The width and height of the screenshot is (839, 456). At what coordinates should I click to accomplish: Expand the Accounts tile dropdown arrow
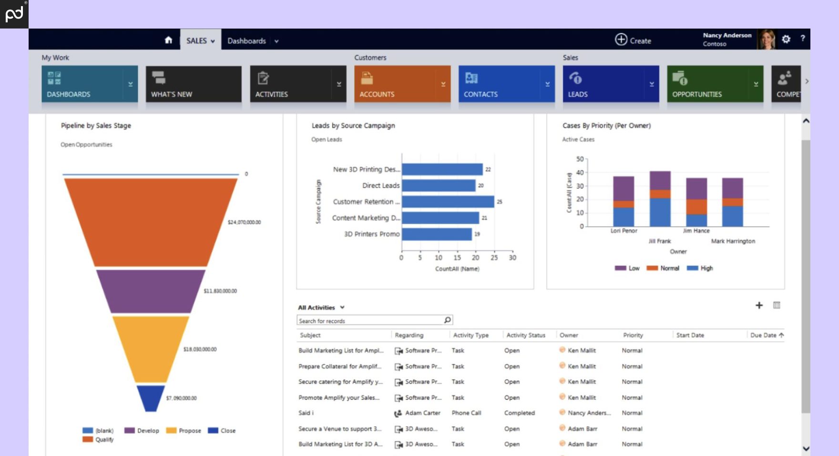pos(443,84)
